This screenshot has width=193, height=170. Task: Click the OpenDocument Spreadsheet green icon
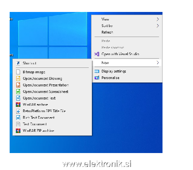tap(18, 92)
